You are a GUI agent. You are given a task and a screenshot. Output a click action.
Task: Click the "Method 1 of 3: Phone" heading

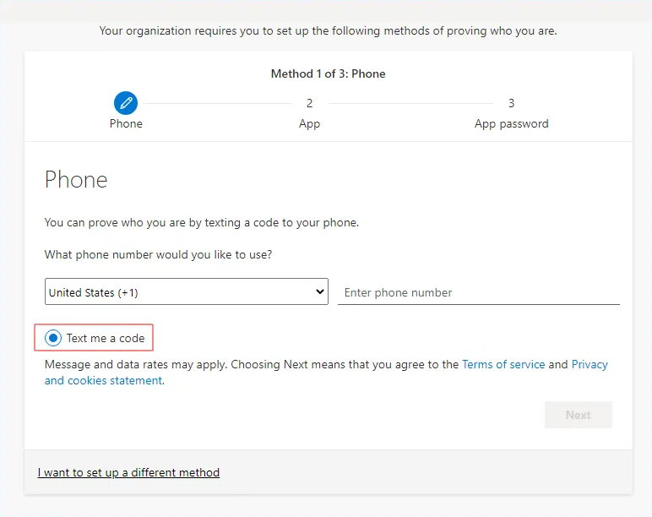pyautogui.click(x=328, y=73)
